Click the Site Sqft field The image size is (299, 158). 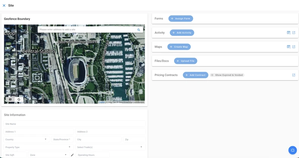click(x=15, y=155)
